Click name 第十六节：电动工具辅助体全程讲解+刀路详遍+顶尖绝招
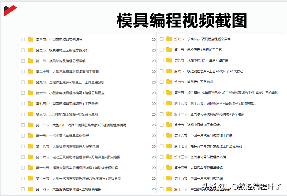Screen dimensions: 287x196 [78, 157]
